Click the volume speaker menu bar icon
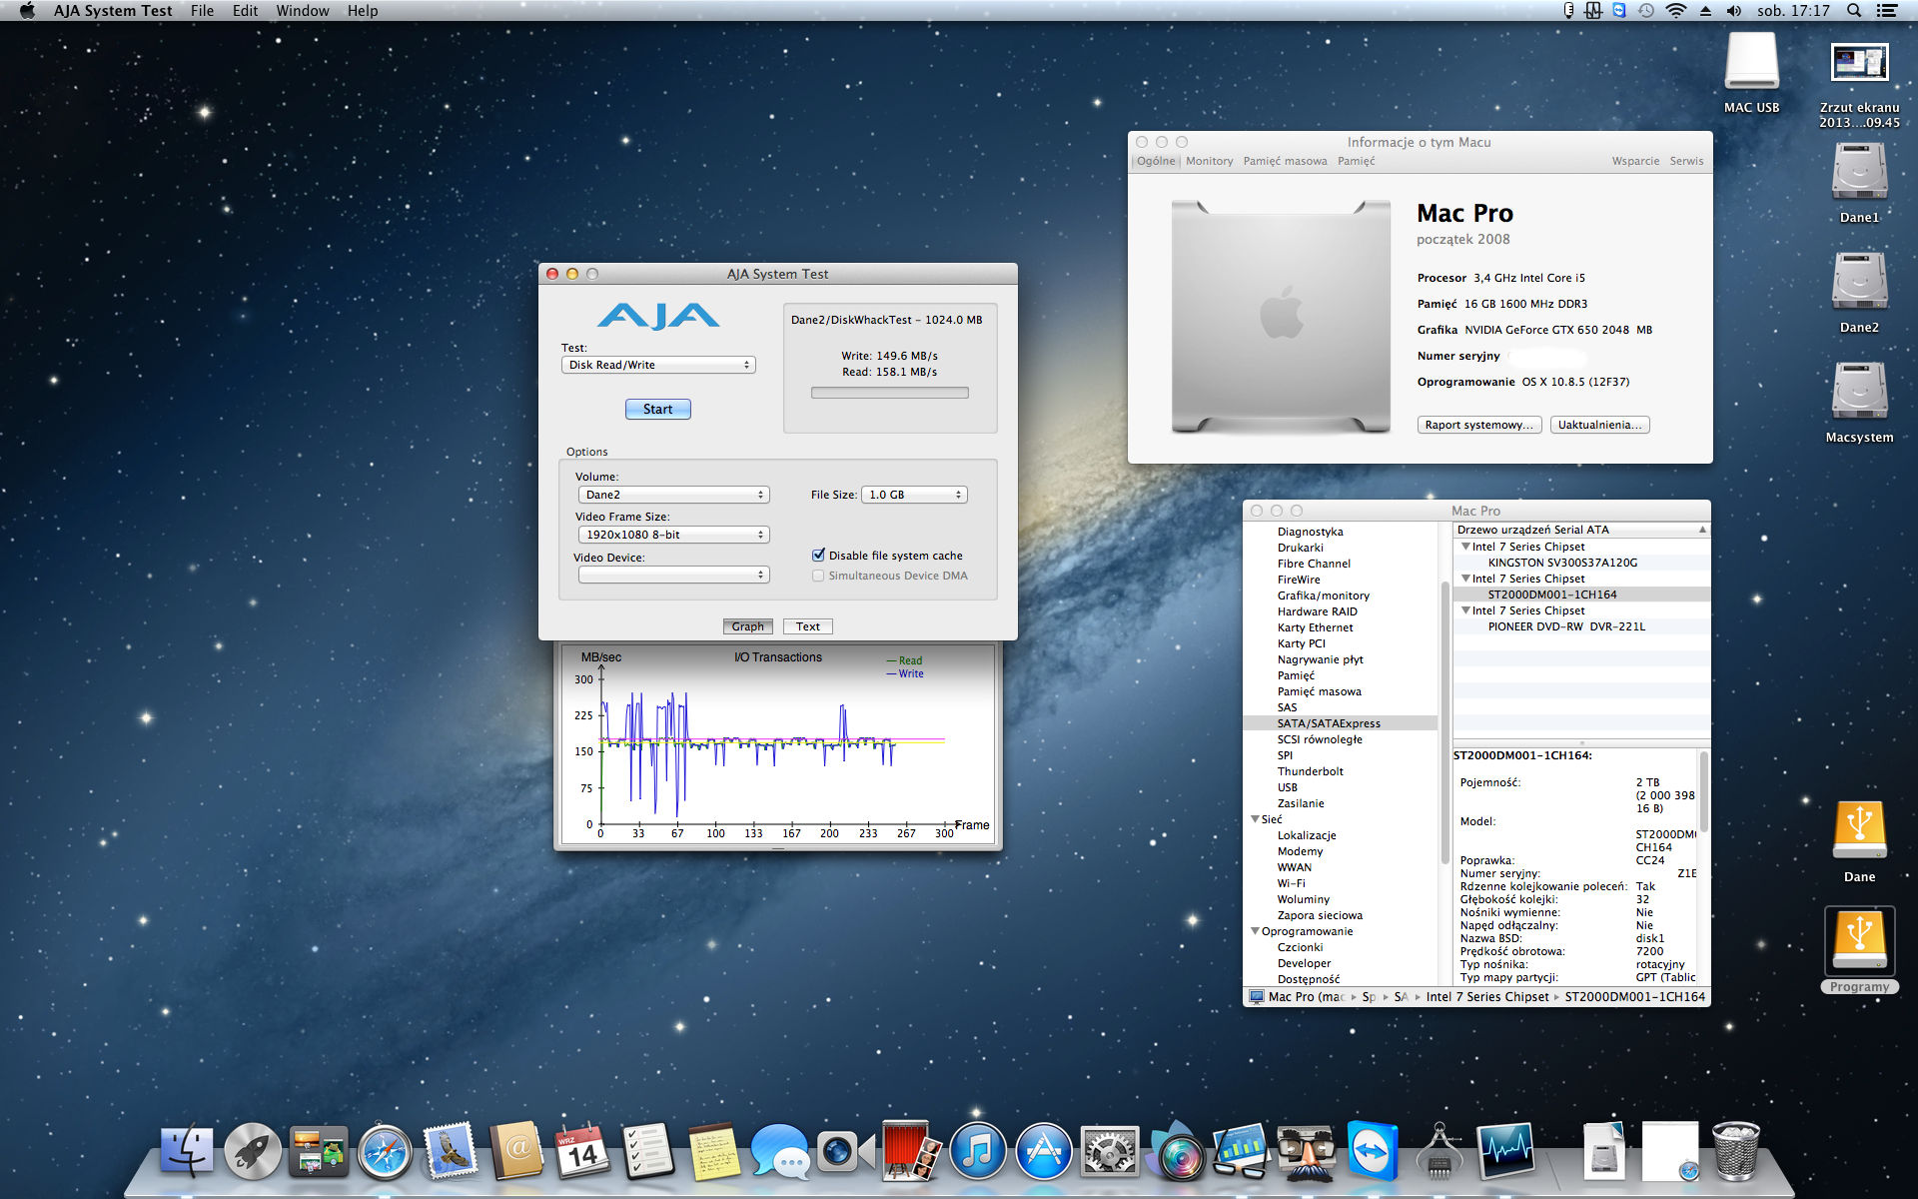The height and width of the screenshot is (1199, 1918). coord(1734,11)
